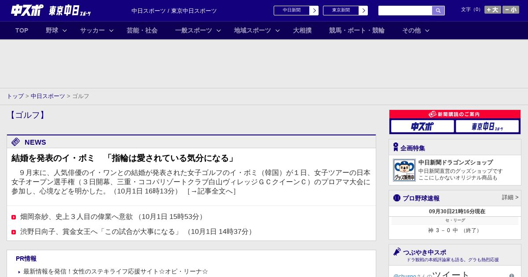Click 東京中日スポーツ subscription banner button
Image resolution: width=528 pixels, height=277 pixels.
click(488, 127)
